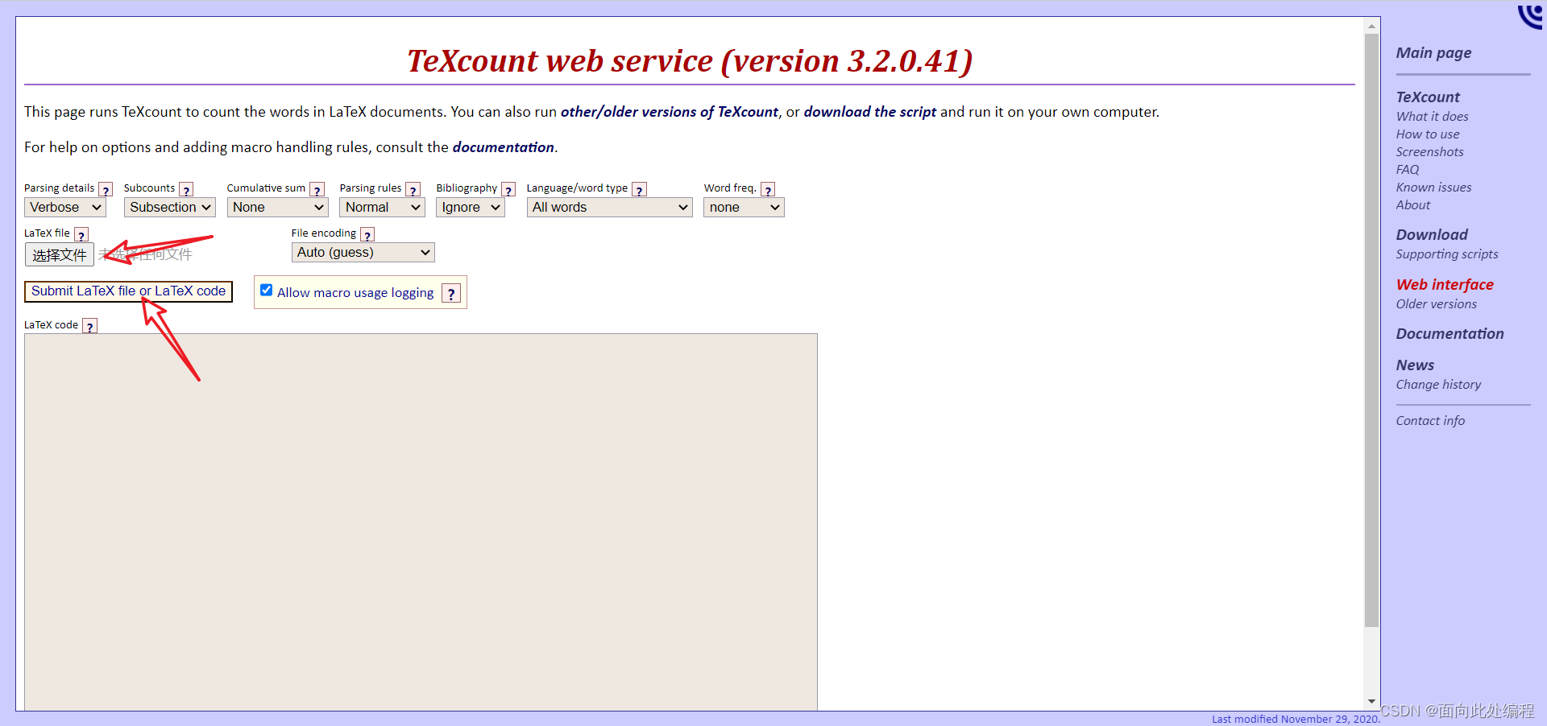Follow download the script link
1547x726 pixels.
870,112
